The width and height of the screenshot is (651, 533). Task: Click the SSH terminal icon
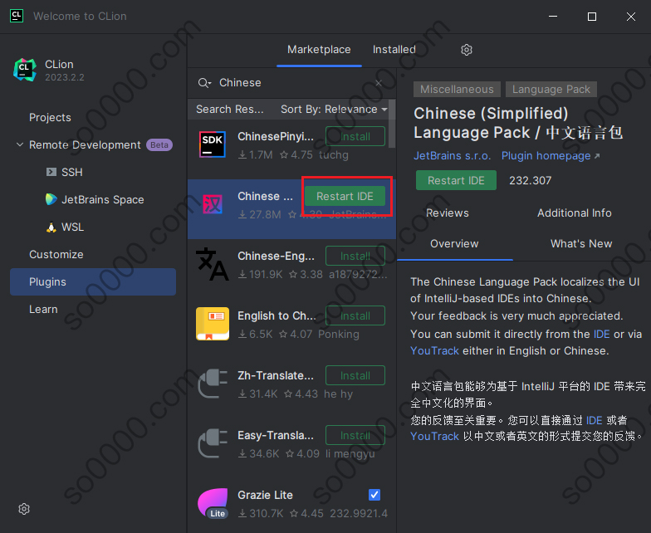click(x=51, y=172)
